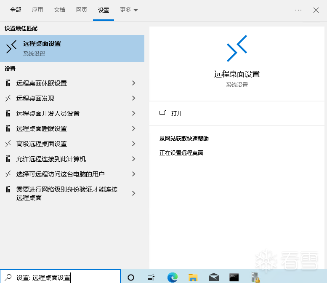Click wrench icon beside 远程桌面睡眠设置
327x283 pixels.
[8, 128]
